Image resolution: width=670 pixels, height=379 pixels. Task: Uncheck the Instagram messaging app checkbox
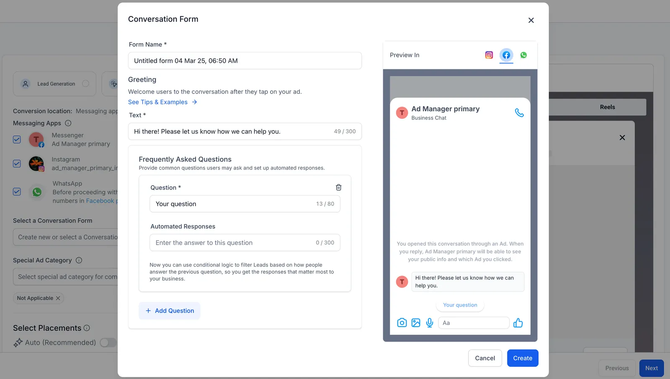tap(17, 164)
